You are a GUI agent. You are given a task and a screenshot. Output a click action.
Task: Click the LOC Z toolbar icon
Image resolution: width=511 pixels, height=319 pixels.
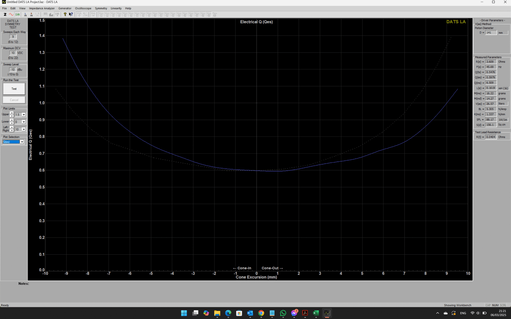[57, 14]
